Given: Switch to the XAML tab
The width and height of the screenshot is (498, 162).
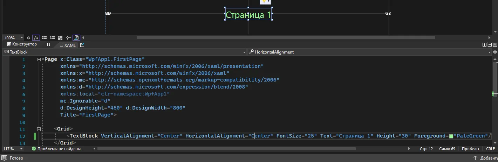Looking at the screenshot, I should pyautogui.click(x=68, y=45).
